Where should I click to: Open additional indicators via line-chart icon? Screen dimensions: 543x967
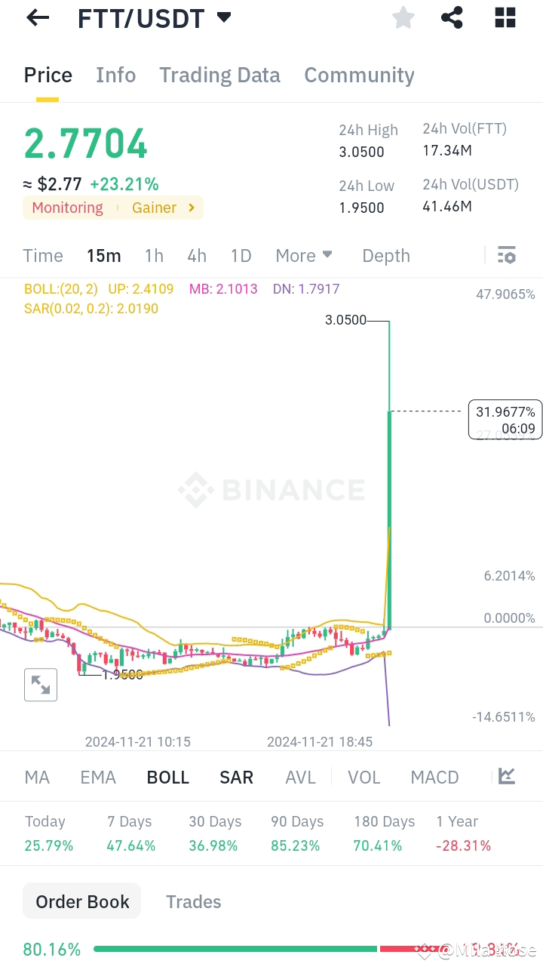click(x=506, y=775)
